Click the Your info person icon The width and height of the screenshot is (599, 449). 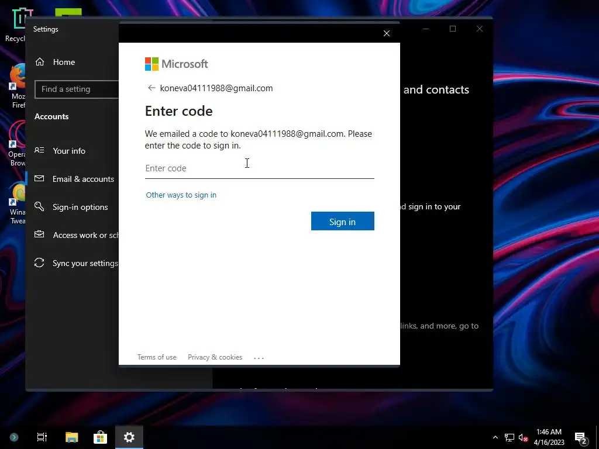coord(39,150)
